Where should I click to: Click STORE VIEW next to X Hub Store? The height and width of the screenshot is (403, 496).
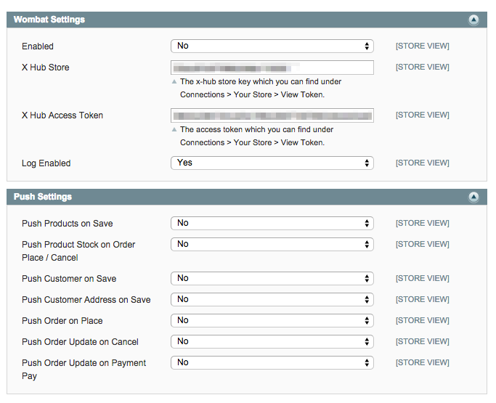[x=423, y=67]
